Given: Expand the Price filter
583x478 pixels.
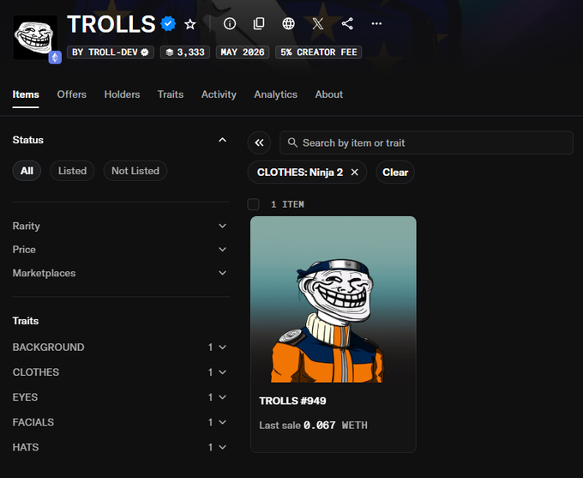Looking at the screenshot, I should [121, 250].
